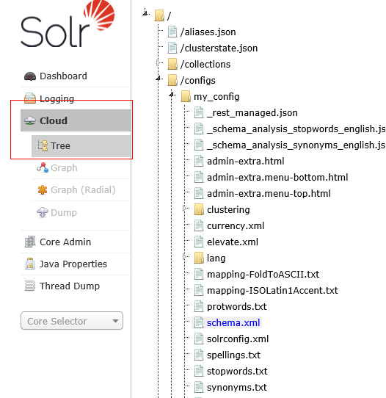Viewport: 386px width, 398px height.
Task: Click the Graph node icon
Action: [43, 167]
